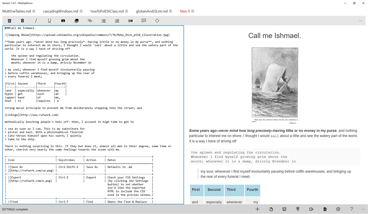Insert an image

(x=63, y=20)
